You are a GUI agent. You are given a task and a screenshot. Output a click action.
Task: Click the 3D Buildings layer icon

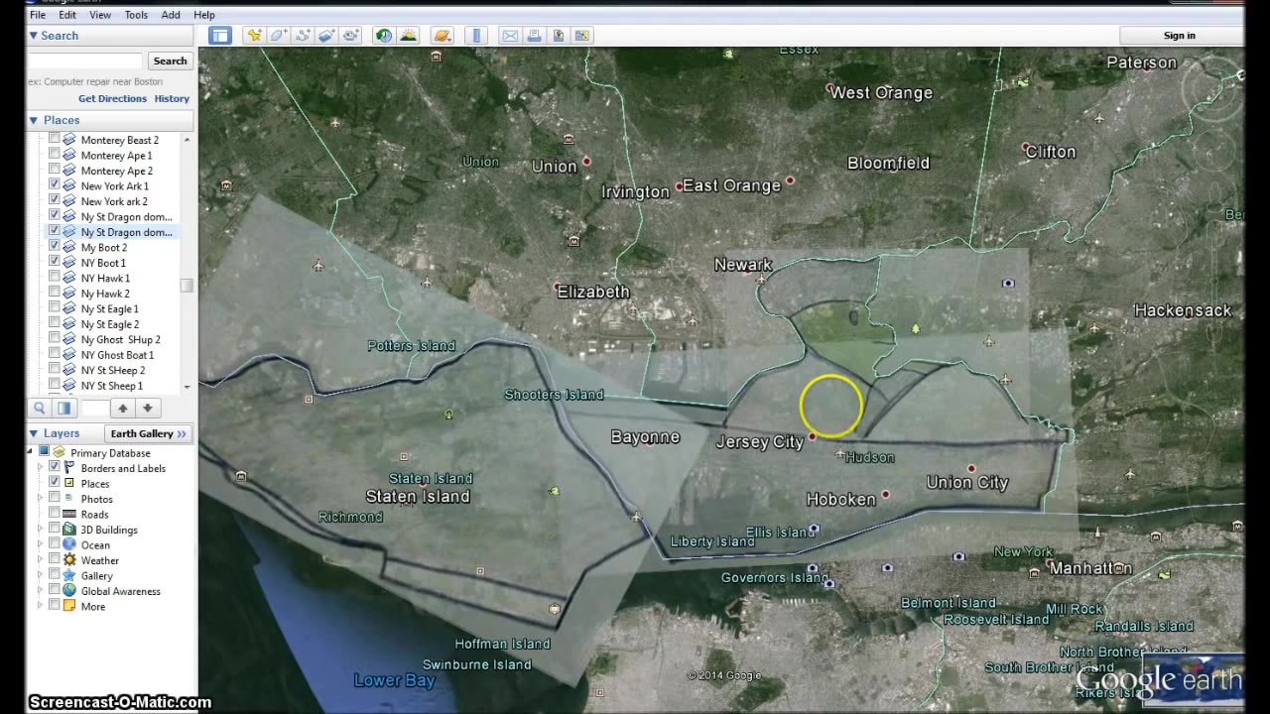click(x=69, y=530)
